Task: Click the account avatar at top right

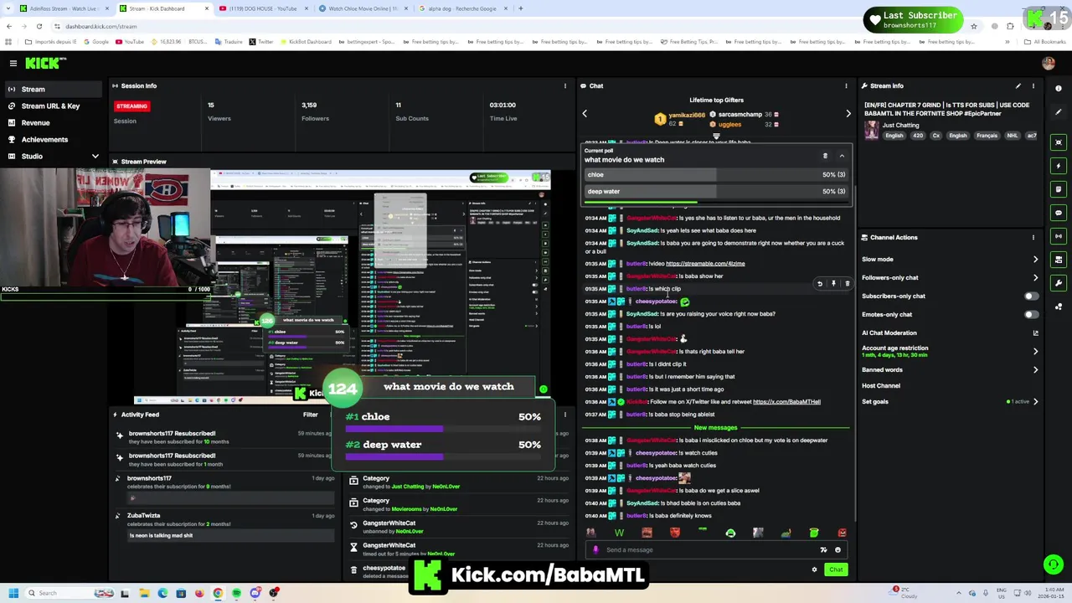Action: click(1049, 63)
